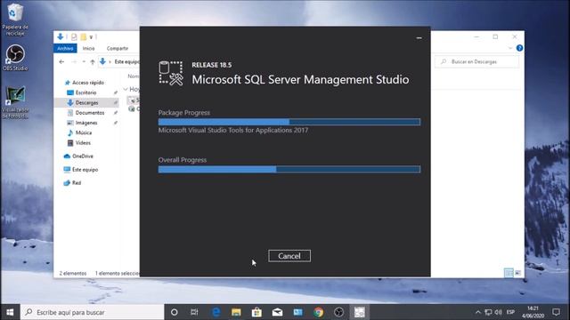570x320 pixels.
Task: Click the Este equipo breadcrumb in address bar
Action: (x=126, y=61)
